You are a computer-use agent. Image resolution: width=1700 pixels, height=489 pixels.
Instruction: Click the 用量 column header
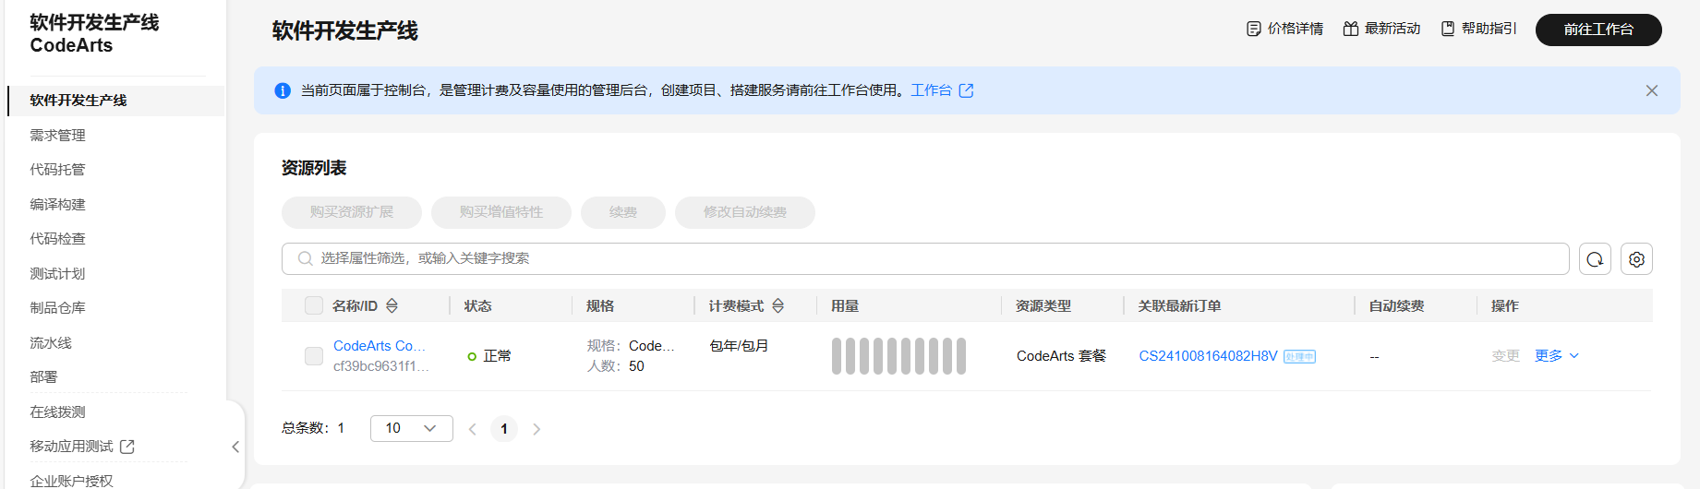click(845, 305)
